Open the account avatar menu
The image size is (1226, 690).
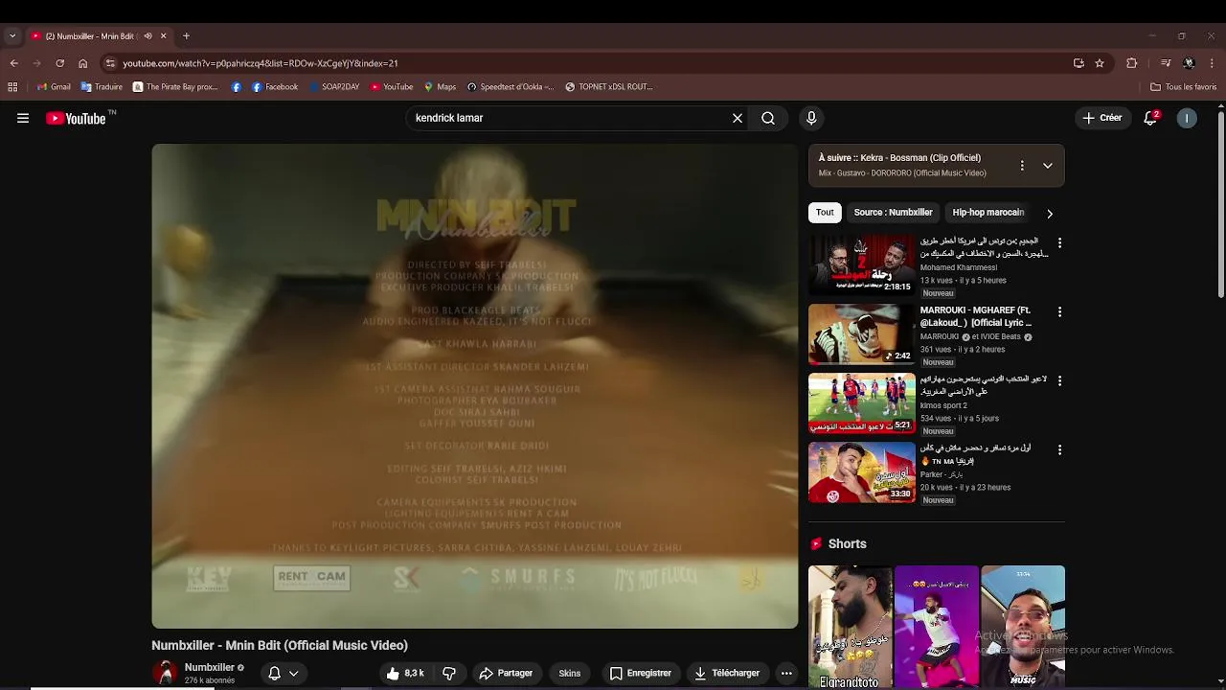[1187, 118]
